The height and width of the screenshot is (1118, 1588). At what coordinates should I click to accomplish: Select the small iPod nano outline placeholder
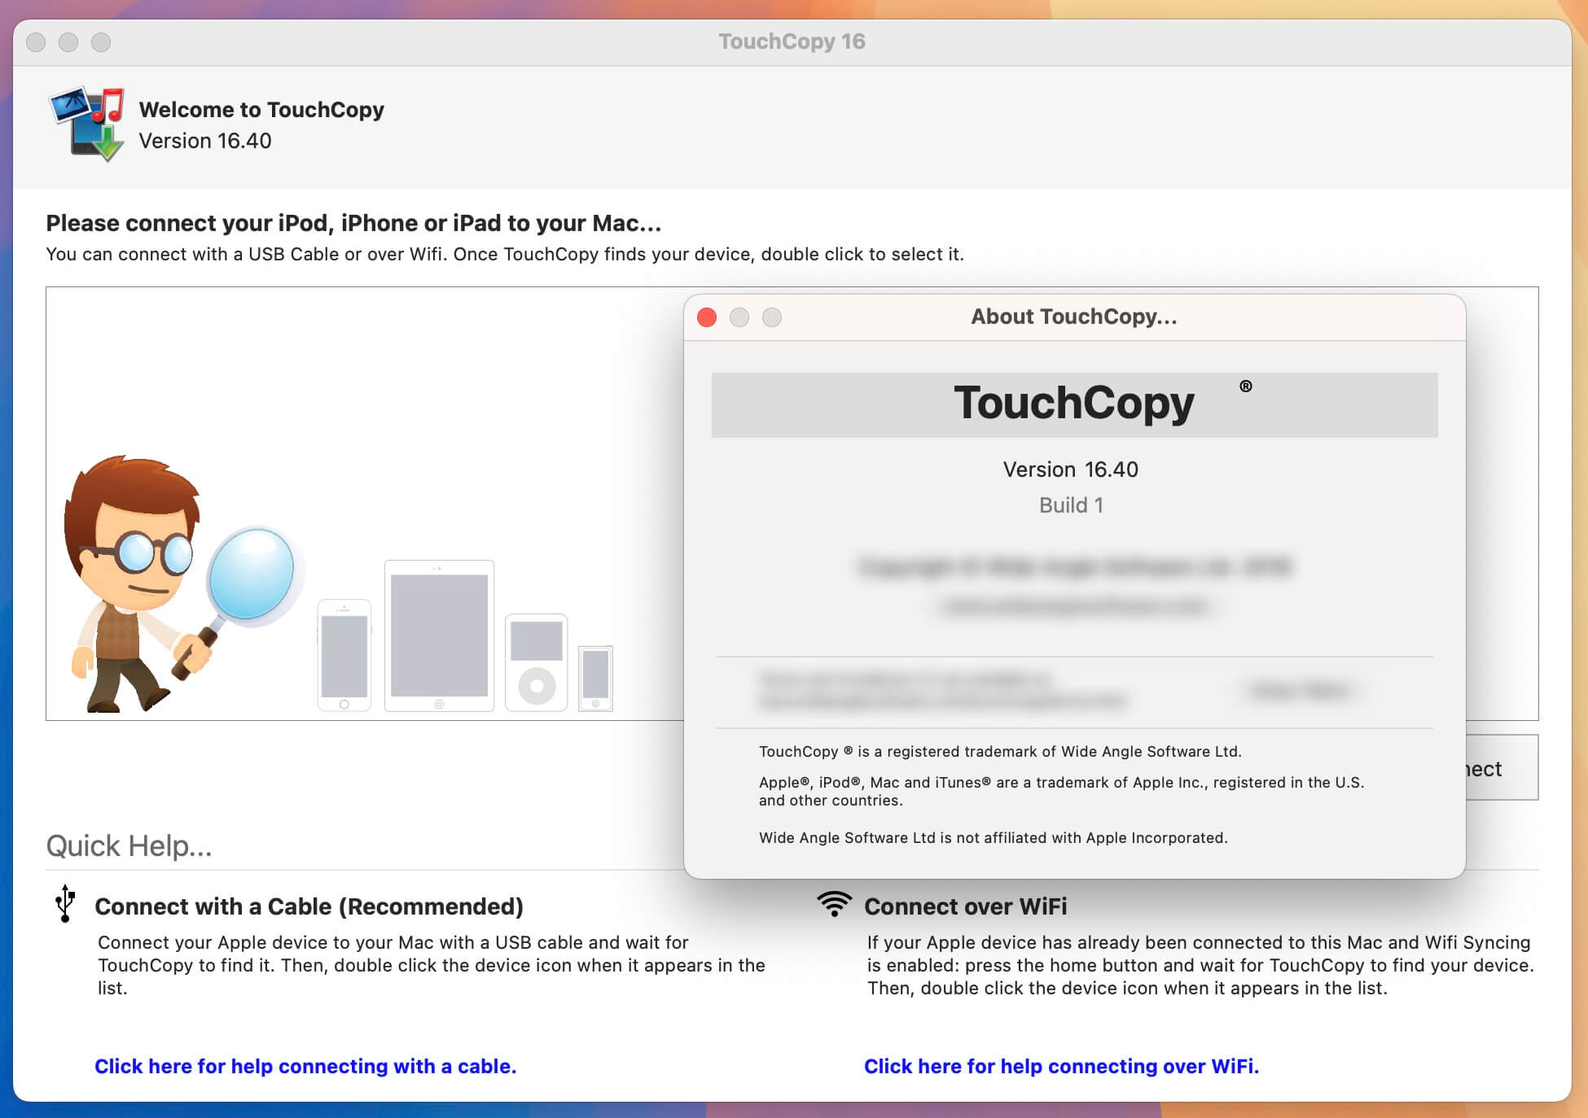pyautogui.click(x=595, y=678)
